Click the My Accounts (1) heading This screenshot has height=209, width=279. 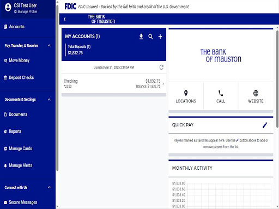pos(82,36)
